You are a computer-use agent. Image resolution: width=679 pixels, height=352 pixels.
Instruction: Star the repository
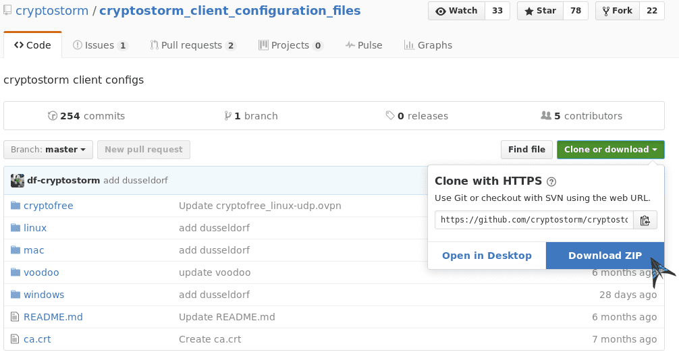541,11
